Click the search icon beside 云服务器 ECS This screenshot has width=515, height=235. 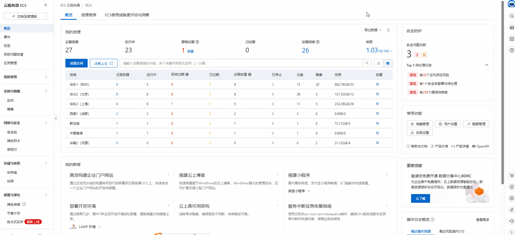46,5
